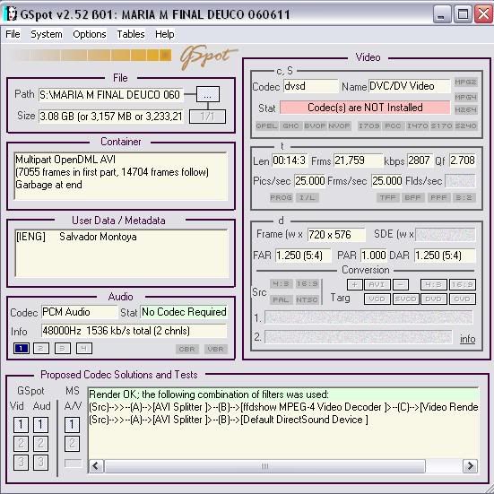
Task: Open the Tables menu
Action: [x=131, y=34]
